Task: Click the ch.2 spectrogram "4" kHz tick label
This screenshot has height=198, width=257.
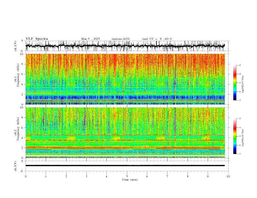Action: (23, 138)
